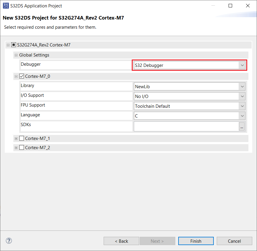
Task: Enable the Cortex-M7_1 core checkbox
Action: [x=22, y=138]
